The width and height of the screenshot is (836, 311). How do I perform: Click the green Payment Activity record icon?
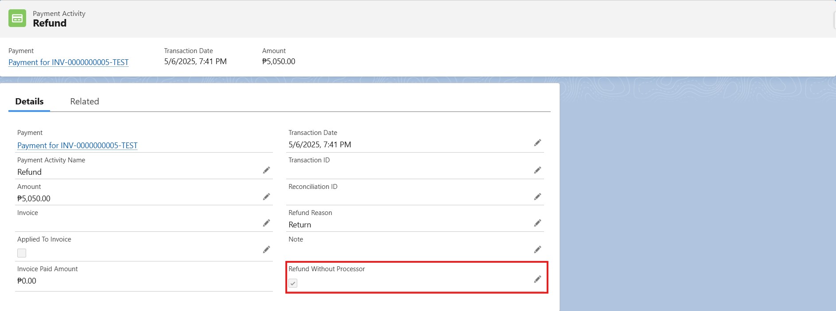click(17, 18)
